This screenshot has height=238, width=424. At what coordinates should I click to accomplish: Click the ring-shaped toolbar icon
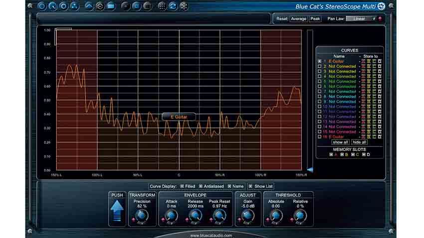(x=63, y=6)
